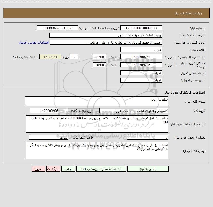
Task: Click buyer organization name field
Action: tap(105, 35)
